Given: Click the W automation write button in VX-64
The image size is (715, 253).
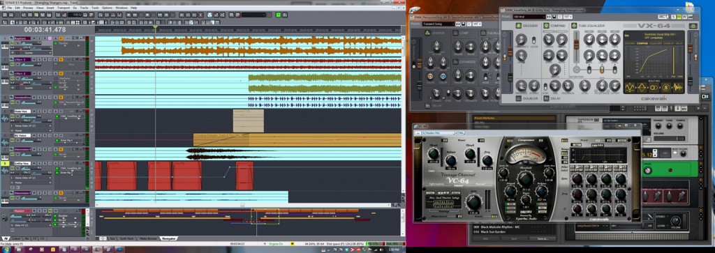Looking at the screenshot, I should pos(684,17).
